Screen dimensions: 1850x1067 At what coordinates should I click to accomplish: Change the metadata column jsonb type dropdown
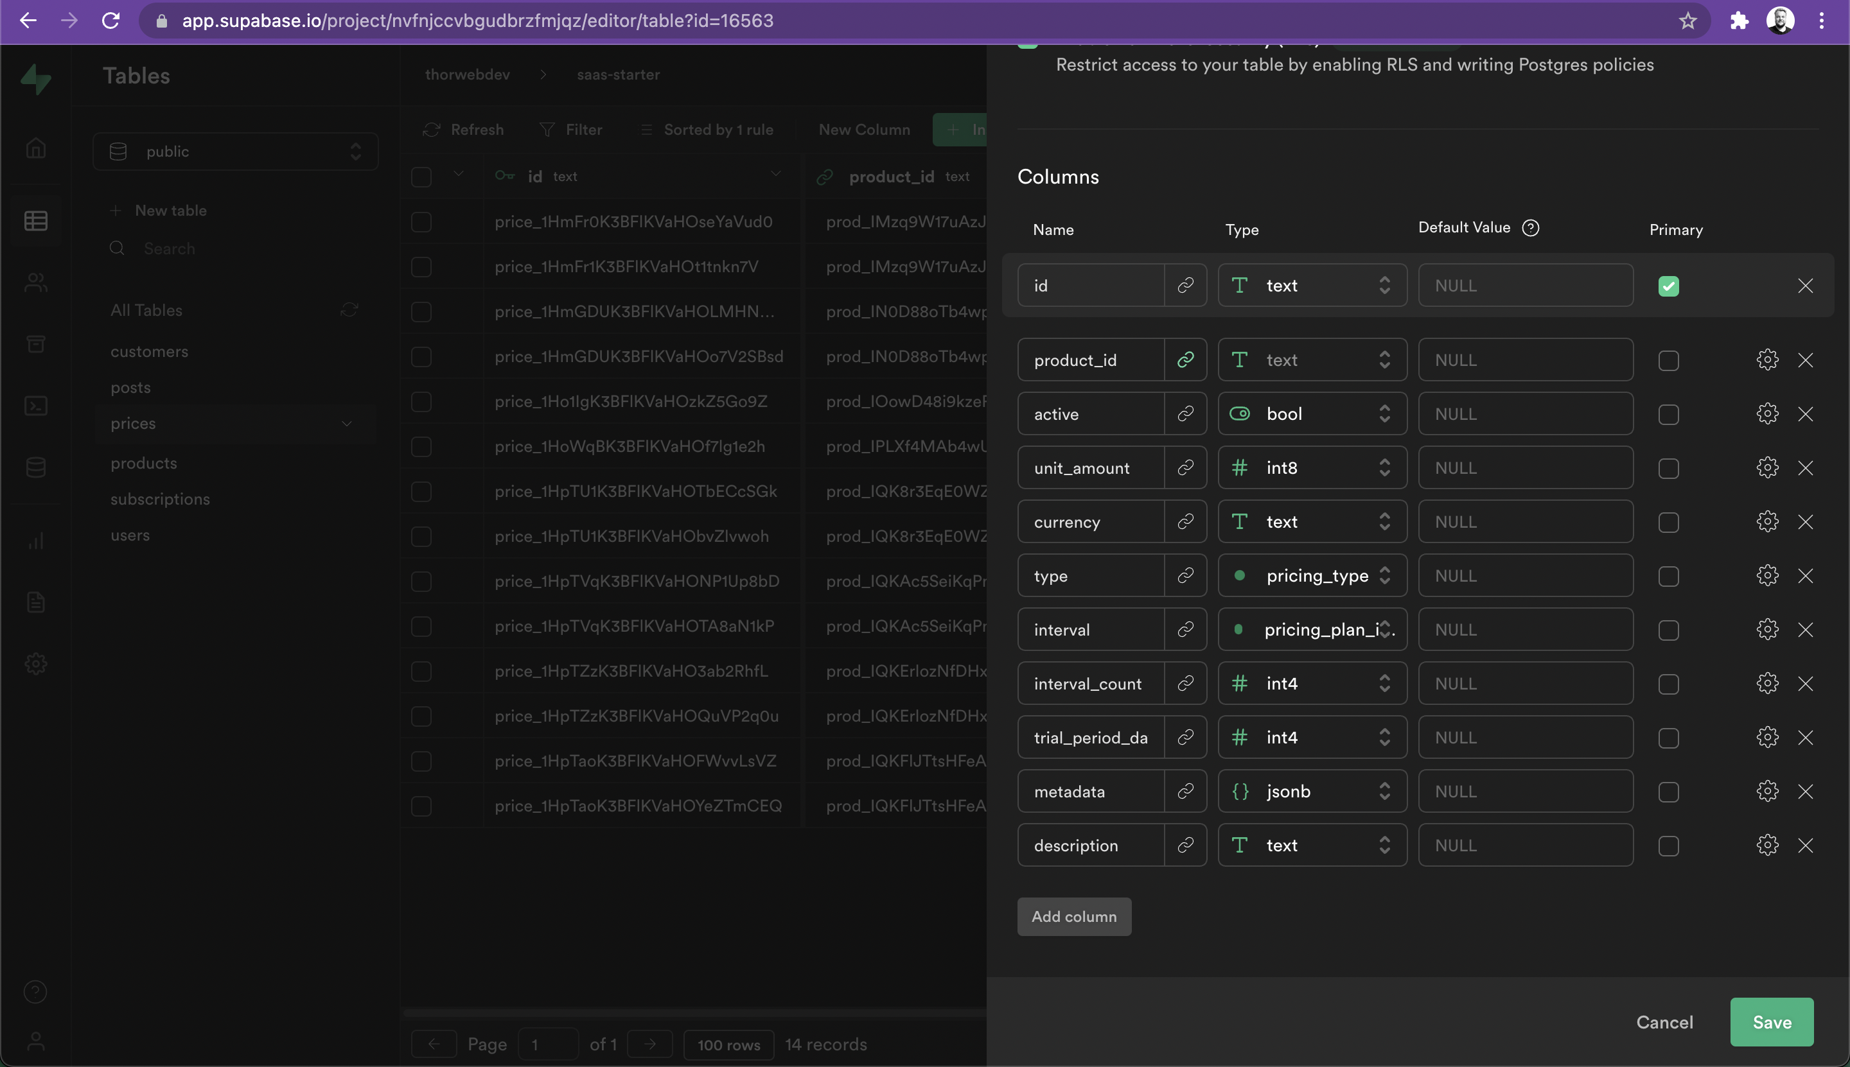[1312, 792]
